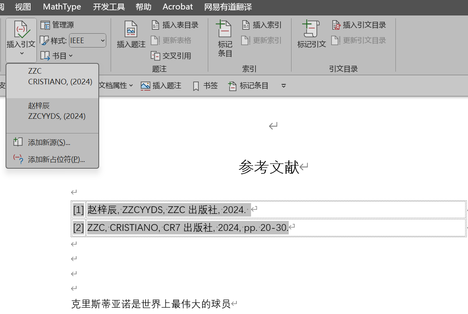Click Mark Citation (标记引文)
This screenshot has height=314, width=468.
pyautogui.click(x=311, y=34)
